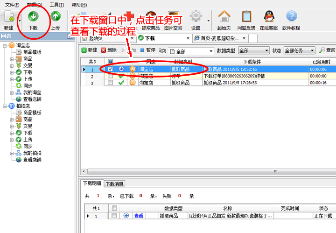This screenshot has height=233, width=336.
Task: Switch to 下载明细 tab
Action: [x=92, y=184]
